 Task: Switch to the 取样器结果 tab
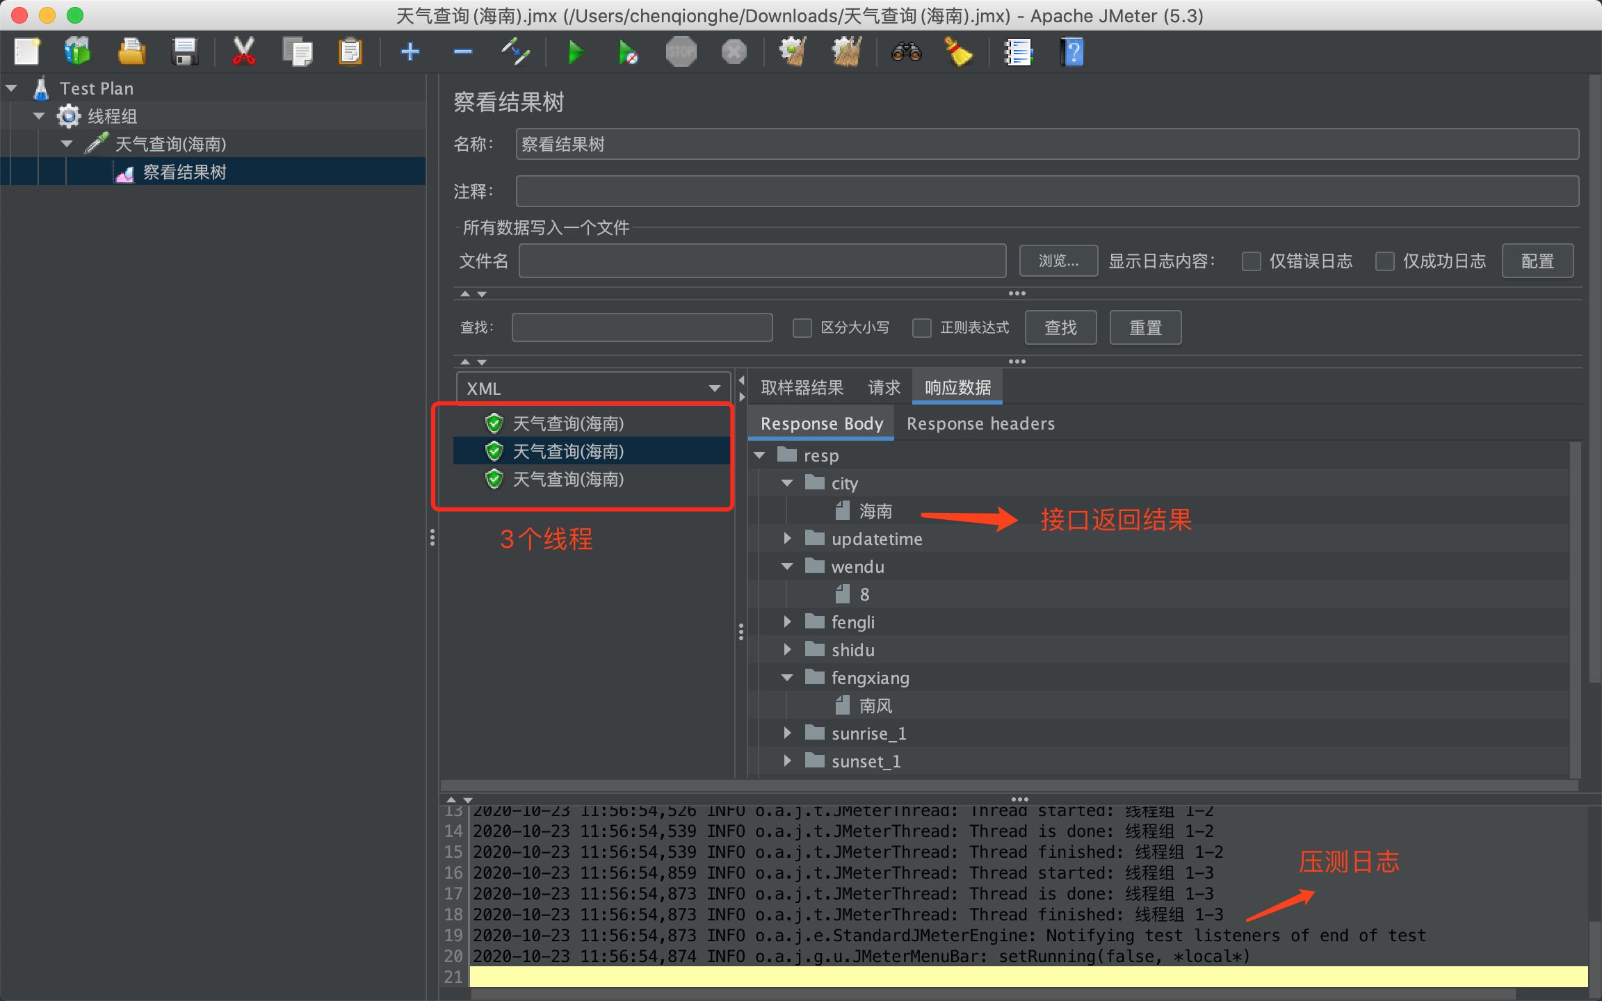coord(802,387)
